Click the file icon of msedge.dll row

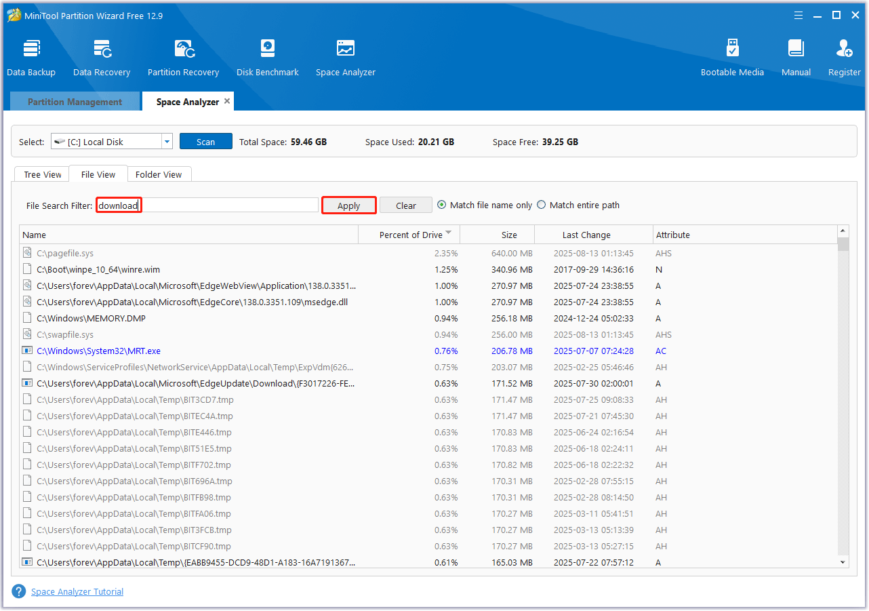pos(27,302)
